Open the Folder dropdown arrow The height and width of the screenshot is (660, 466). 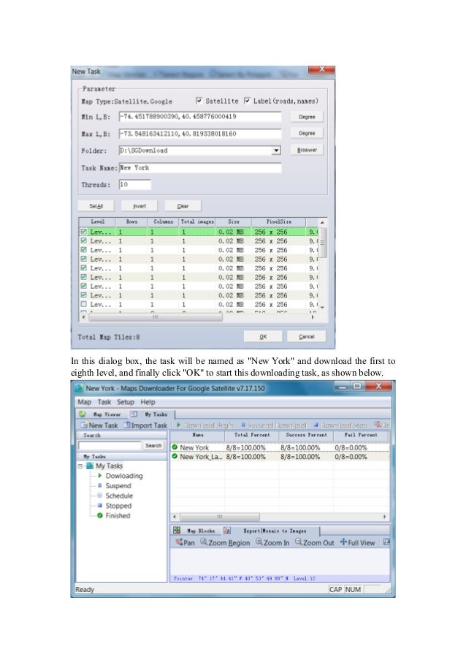click(276, 151)
